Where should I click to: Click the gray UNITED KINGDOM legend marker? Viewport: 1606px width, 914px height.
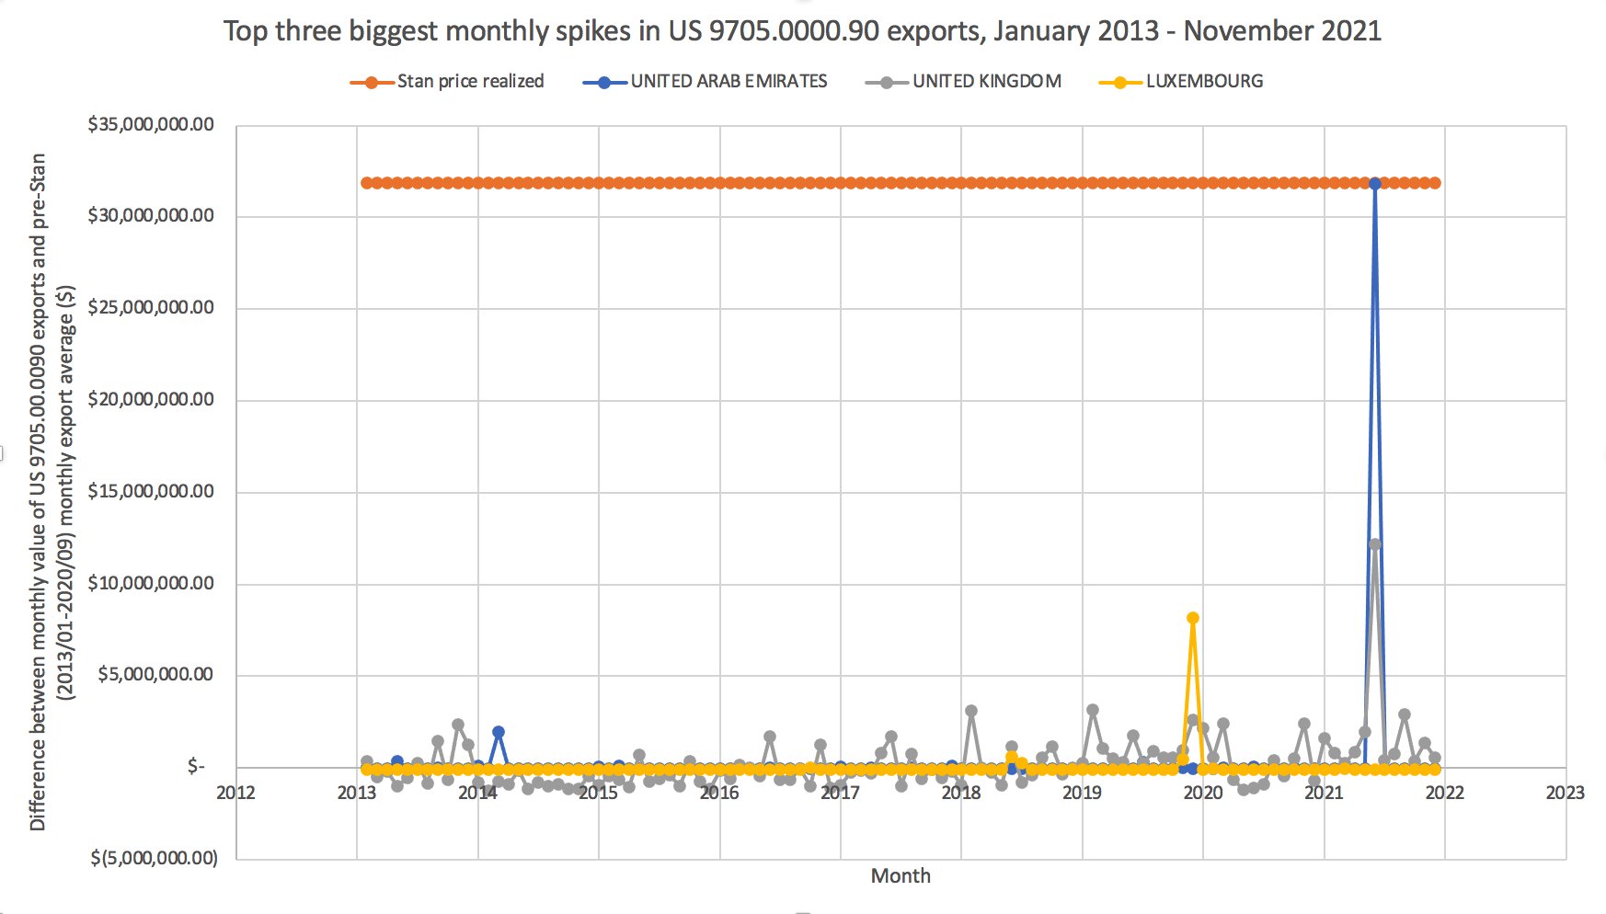pos(886,81)
